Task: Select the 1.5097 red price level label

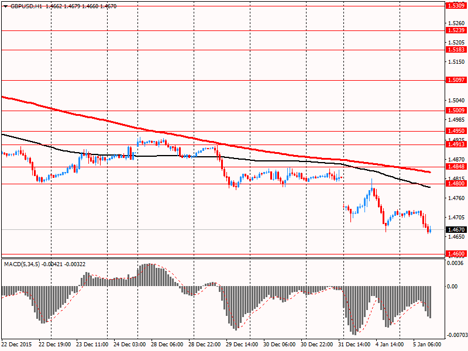Action: click(x=456, y=80)
